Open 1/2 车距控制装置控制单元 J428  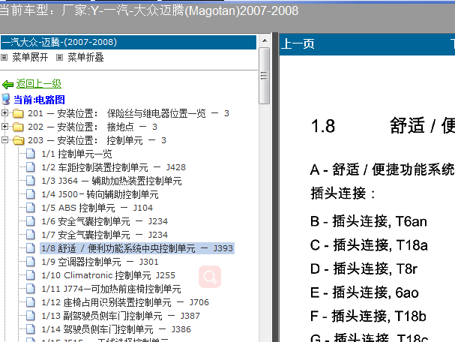pyautogui.click(x=113, y=167)
